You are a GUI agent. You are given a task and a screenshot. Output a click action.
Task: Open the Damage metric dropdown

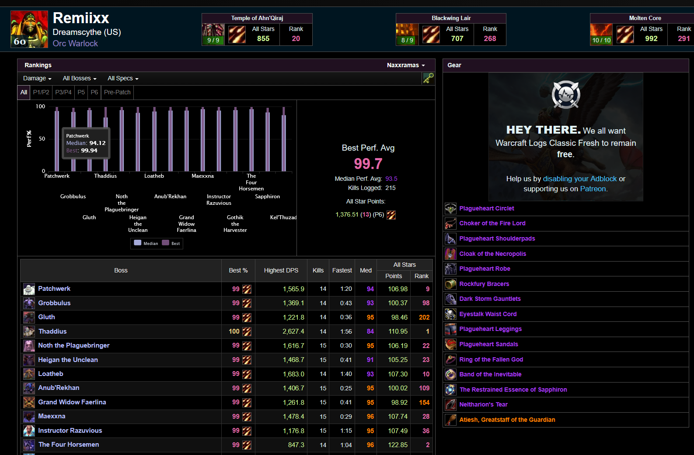(x=37, y=79)
